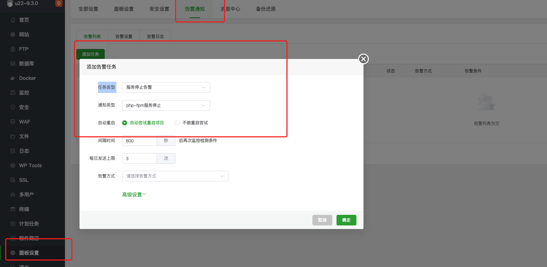Click the FTP sidebar icon
Viewport: 547px width, 267px height.
coord(13,49)
